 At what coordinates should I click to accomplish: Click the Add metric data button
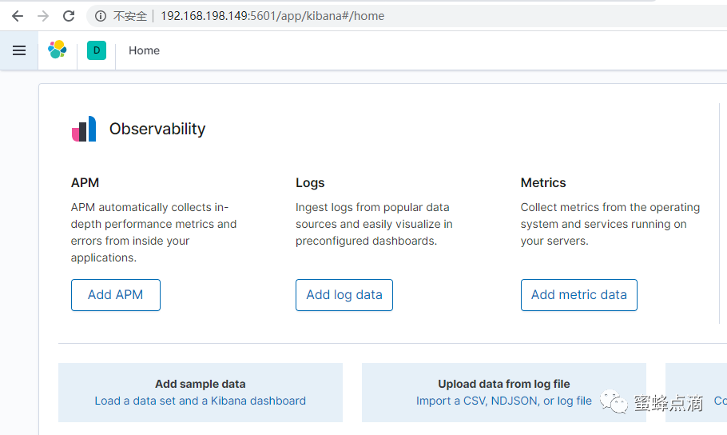(x=578, y=295)
